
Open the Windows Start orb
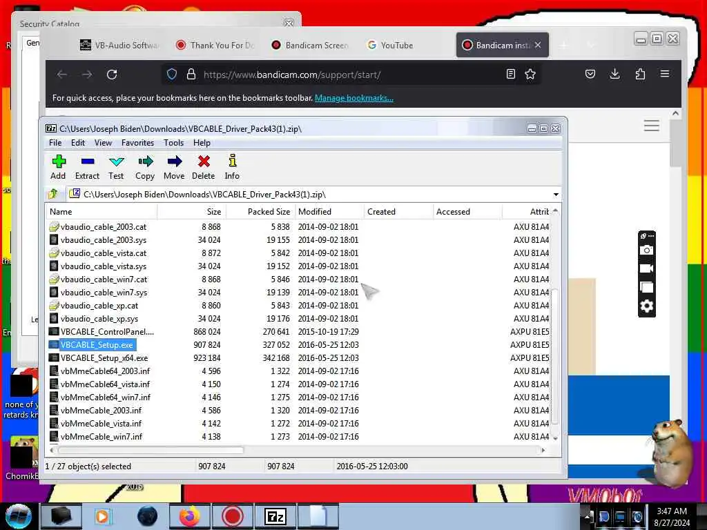pos(18,516)
